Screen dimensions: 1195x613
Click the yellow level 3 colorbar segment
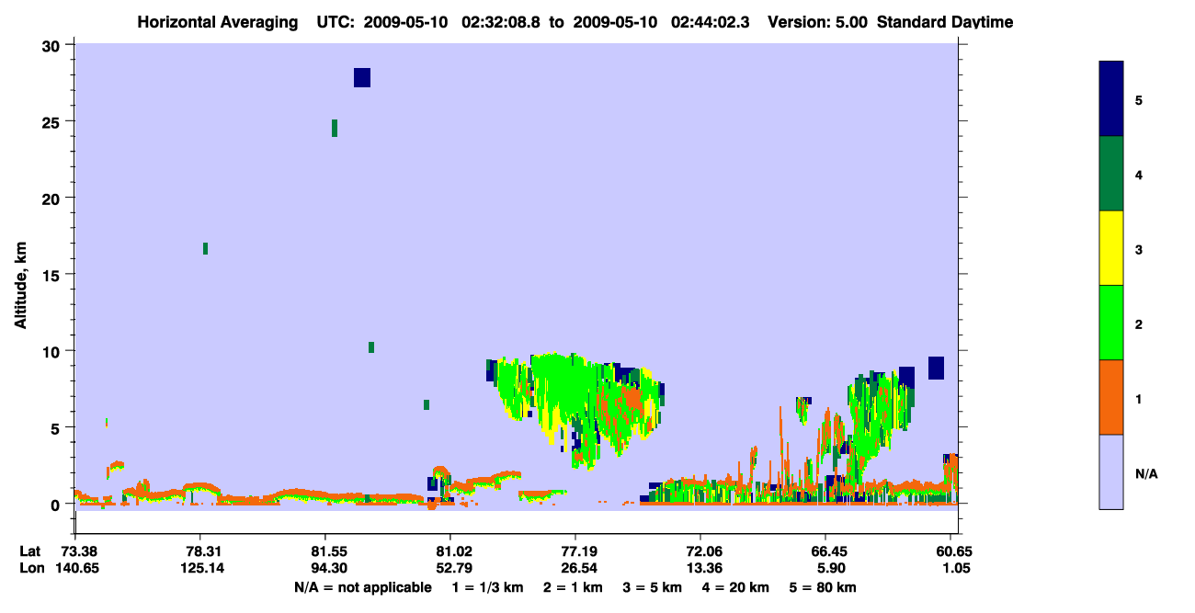pyautogui.click(x=1111, y=248)
